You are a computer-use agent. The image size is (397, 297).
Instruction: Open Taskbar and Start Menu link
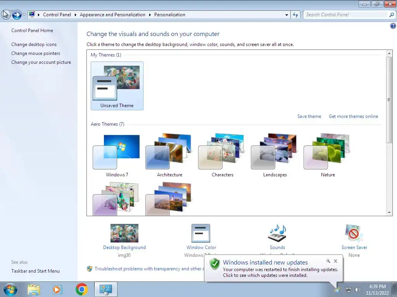35,271
